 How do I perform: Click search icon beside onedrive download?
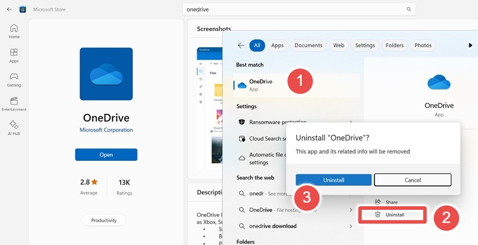pos(242,226)
